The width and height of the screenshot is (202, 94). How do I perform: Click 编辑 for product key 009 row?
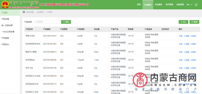pyautogui.click(x=186, y=44)
